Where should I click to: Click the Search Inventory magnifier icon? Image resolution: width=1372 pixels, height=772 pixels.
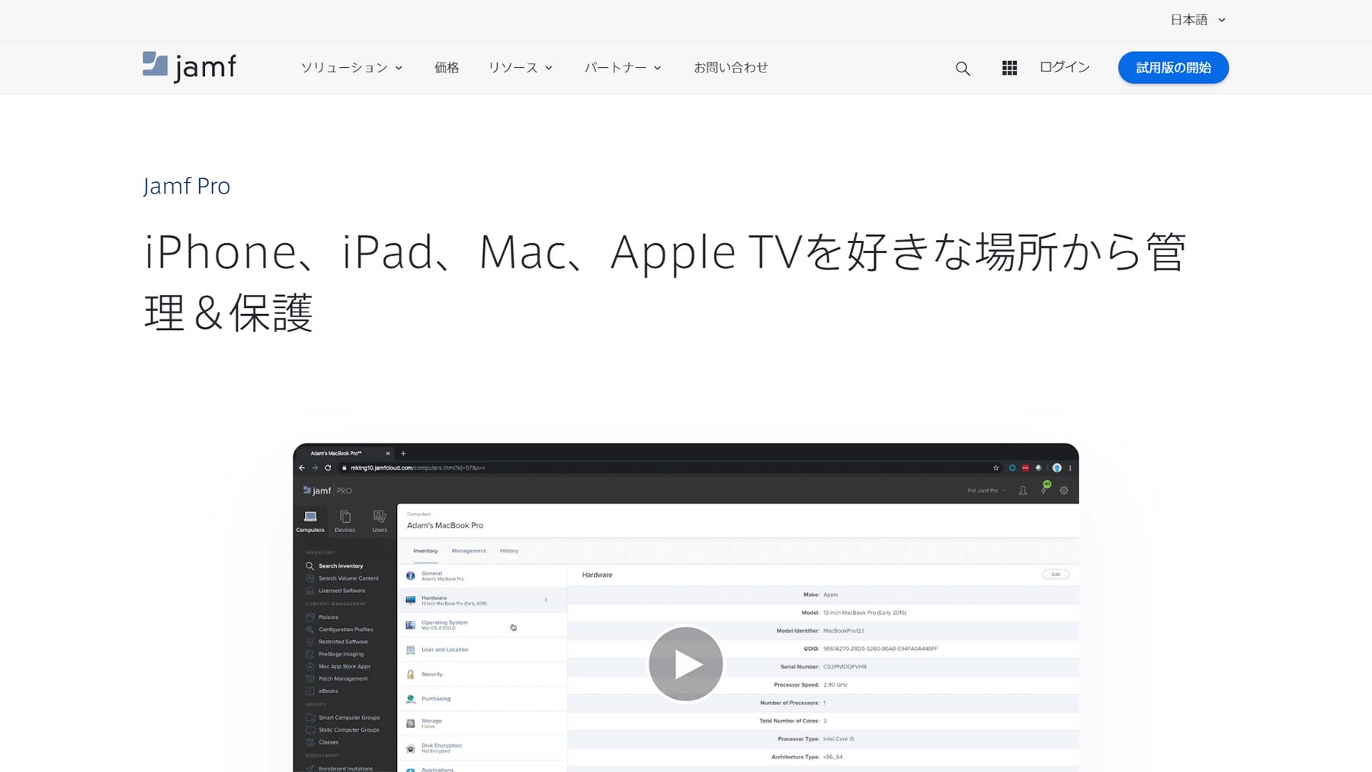(x=309, y=565)
